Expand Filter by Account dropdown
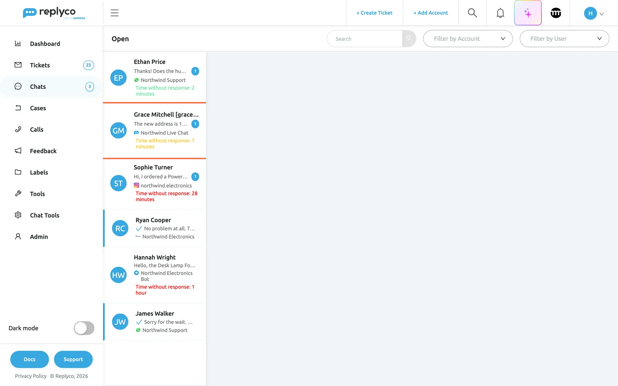618x386 pixels. [x=468, y=39]
